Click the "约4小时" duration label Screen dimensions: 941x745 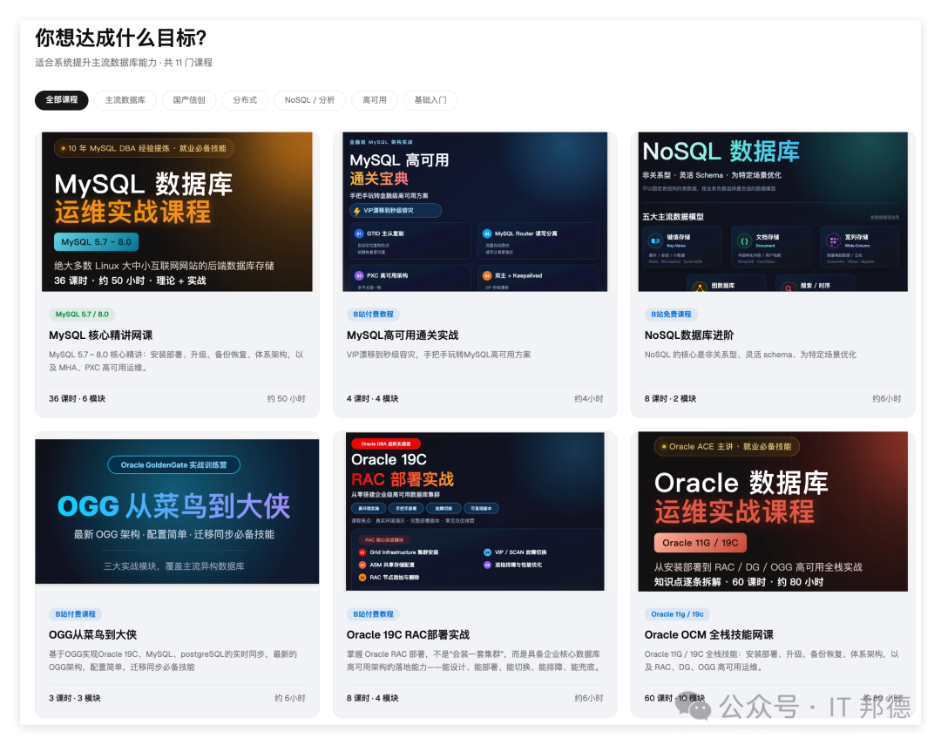(589, 398)
